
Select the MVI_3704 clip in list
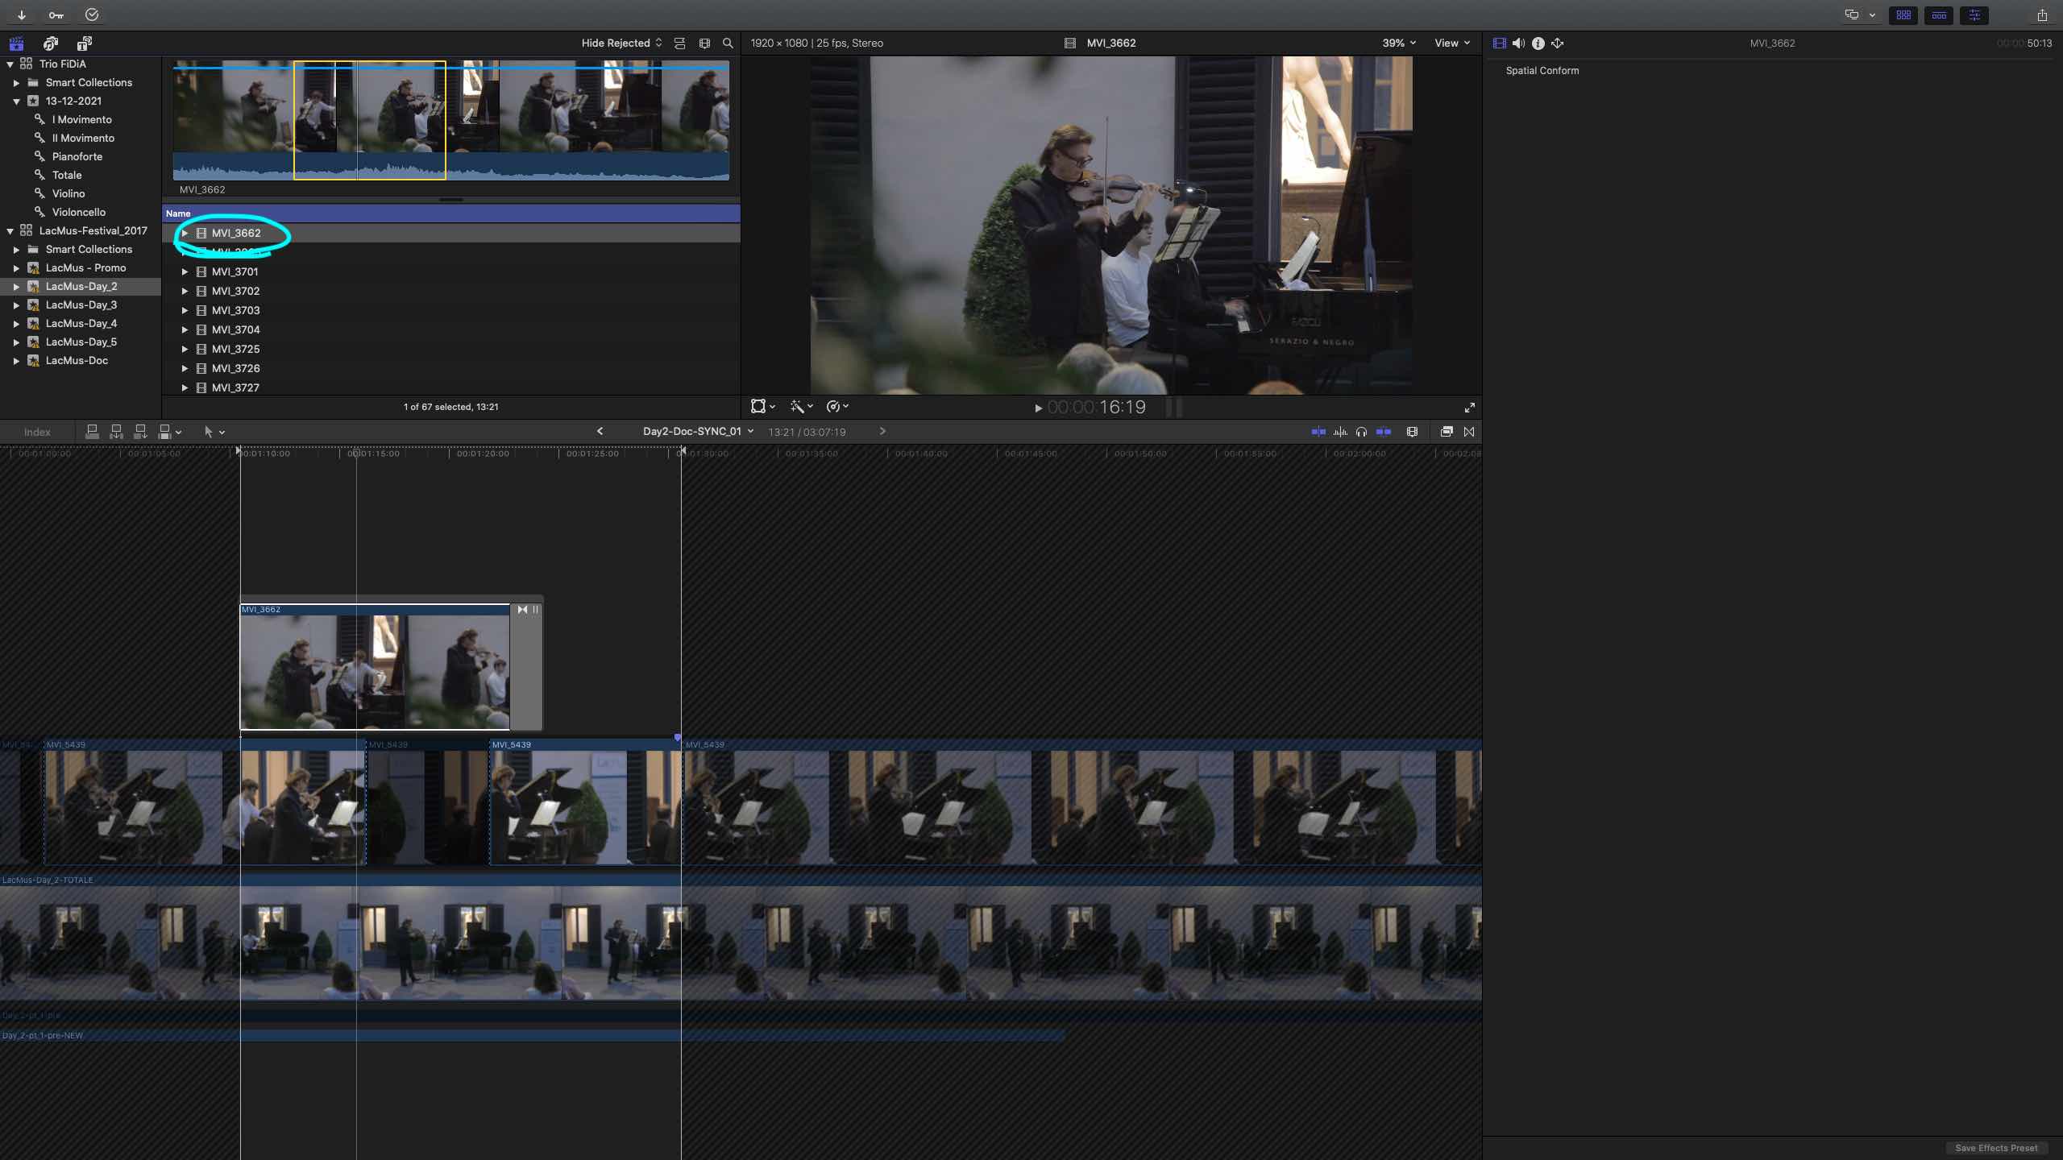(x=235, y=329)
